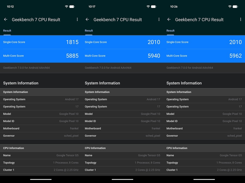Tap frankel motherboard value on 10:17 screen
Viewport: 245px width, 183px height.
pyautogui.click(x=156, y=128)
